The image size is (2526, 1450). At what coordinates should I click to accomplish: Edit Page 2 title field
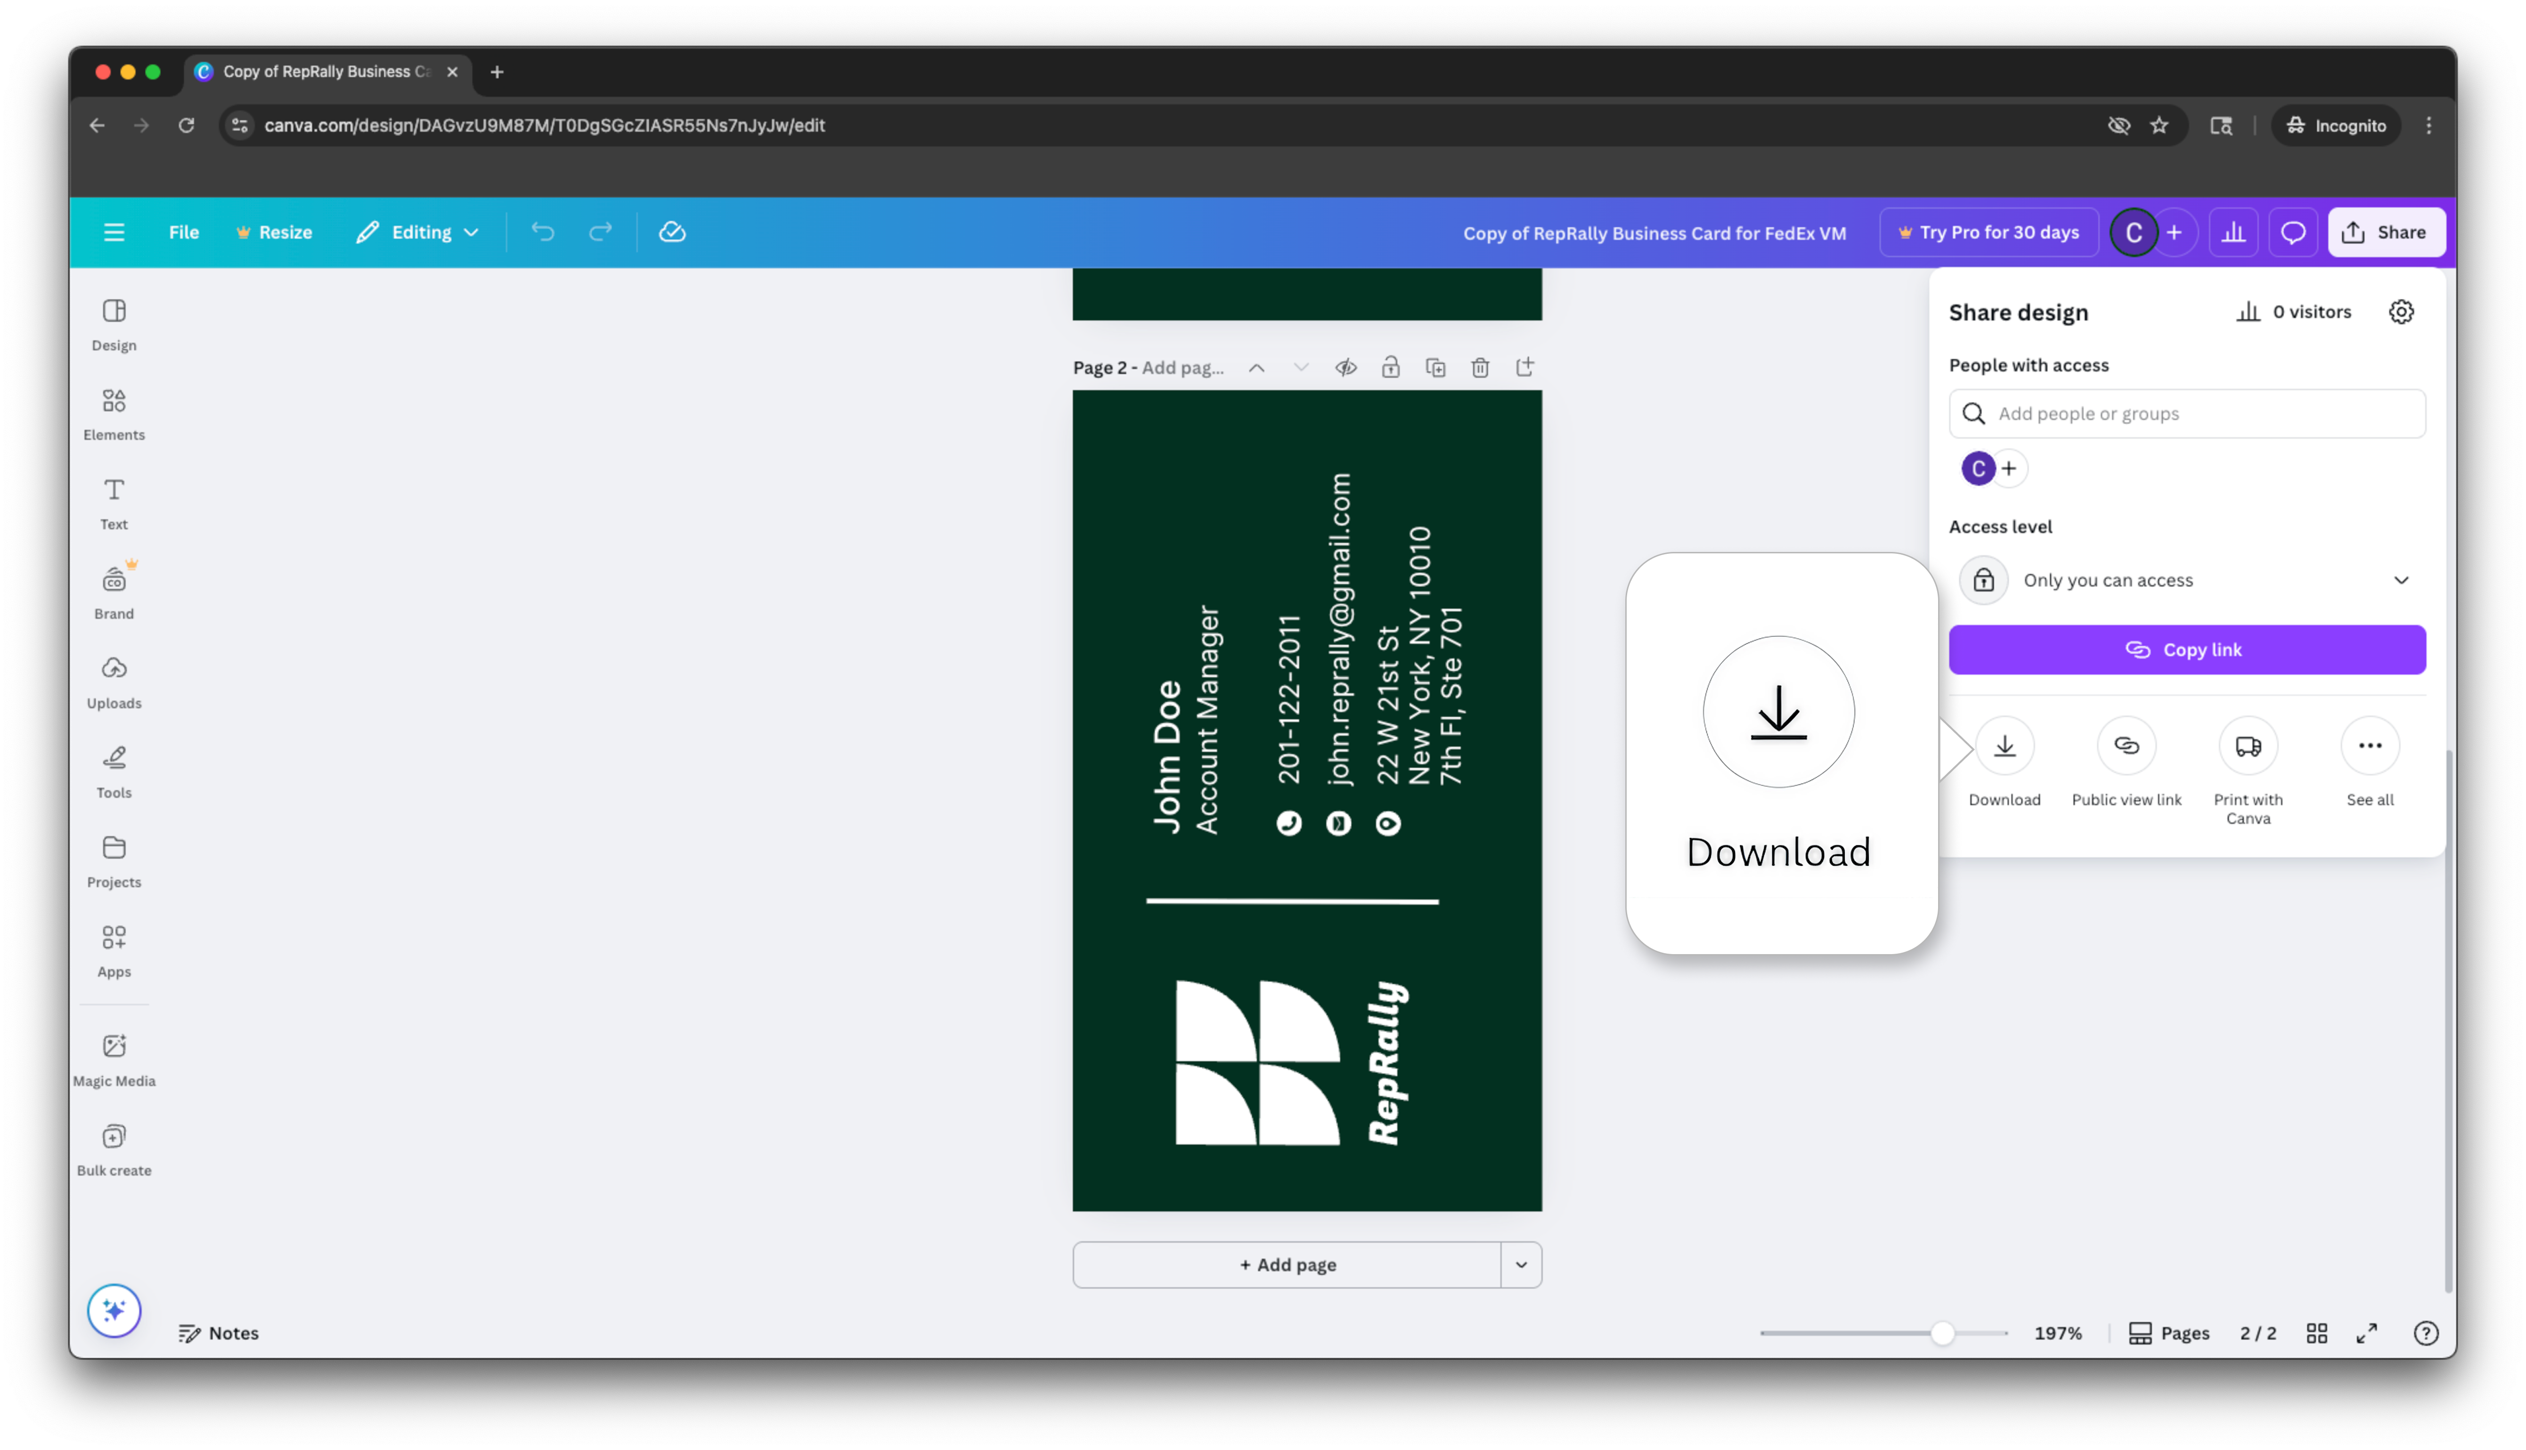(1182, 367)
